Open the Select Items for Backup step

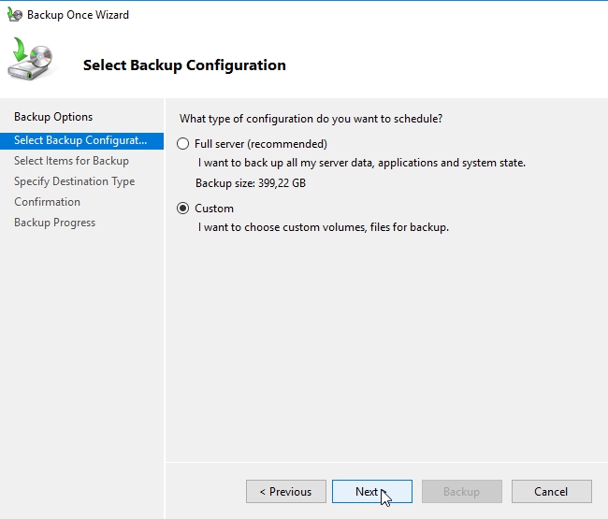click(x=71, y=161)
